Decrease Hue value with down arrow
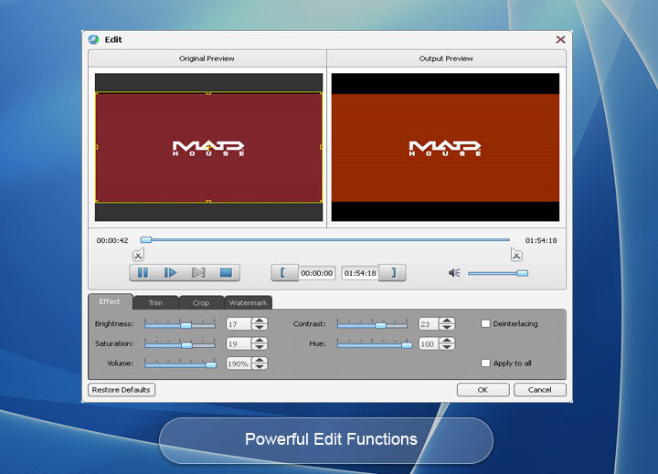Screen dimensions: 658x474 [x=447, y=346]
